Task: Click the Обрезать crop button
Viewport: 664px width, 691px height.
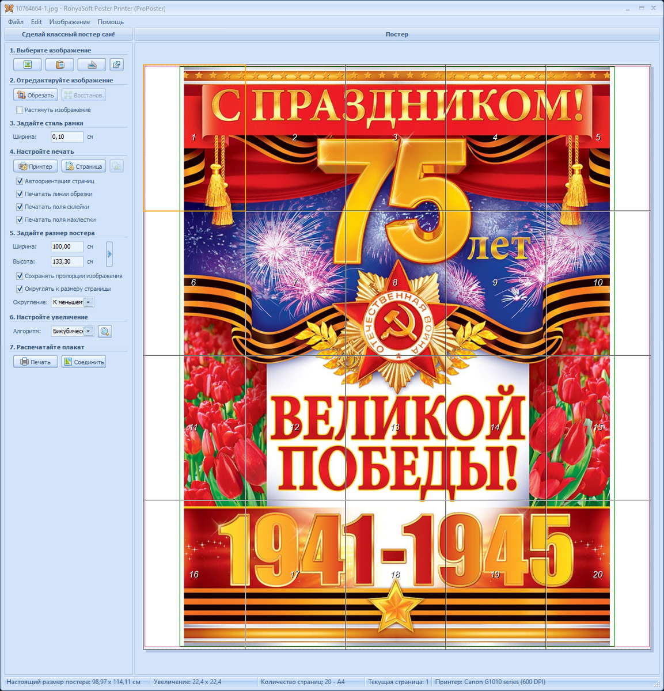Action: 35,95
